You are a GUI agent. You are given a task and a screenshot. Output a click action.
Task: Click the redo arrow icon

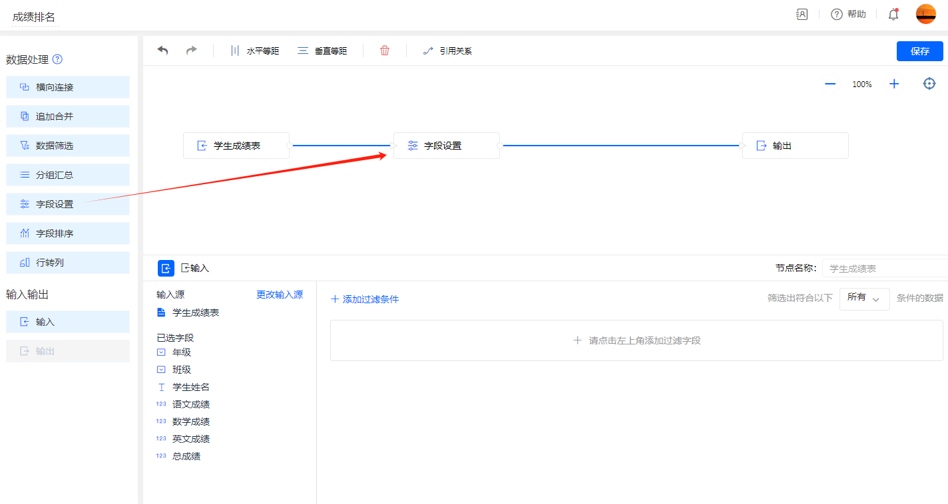(192, 51)
